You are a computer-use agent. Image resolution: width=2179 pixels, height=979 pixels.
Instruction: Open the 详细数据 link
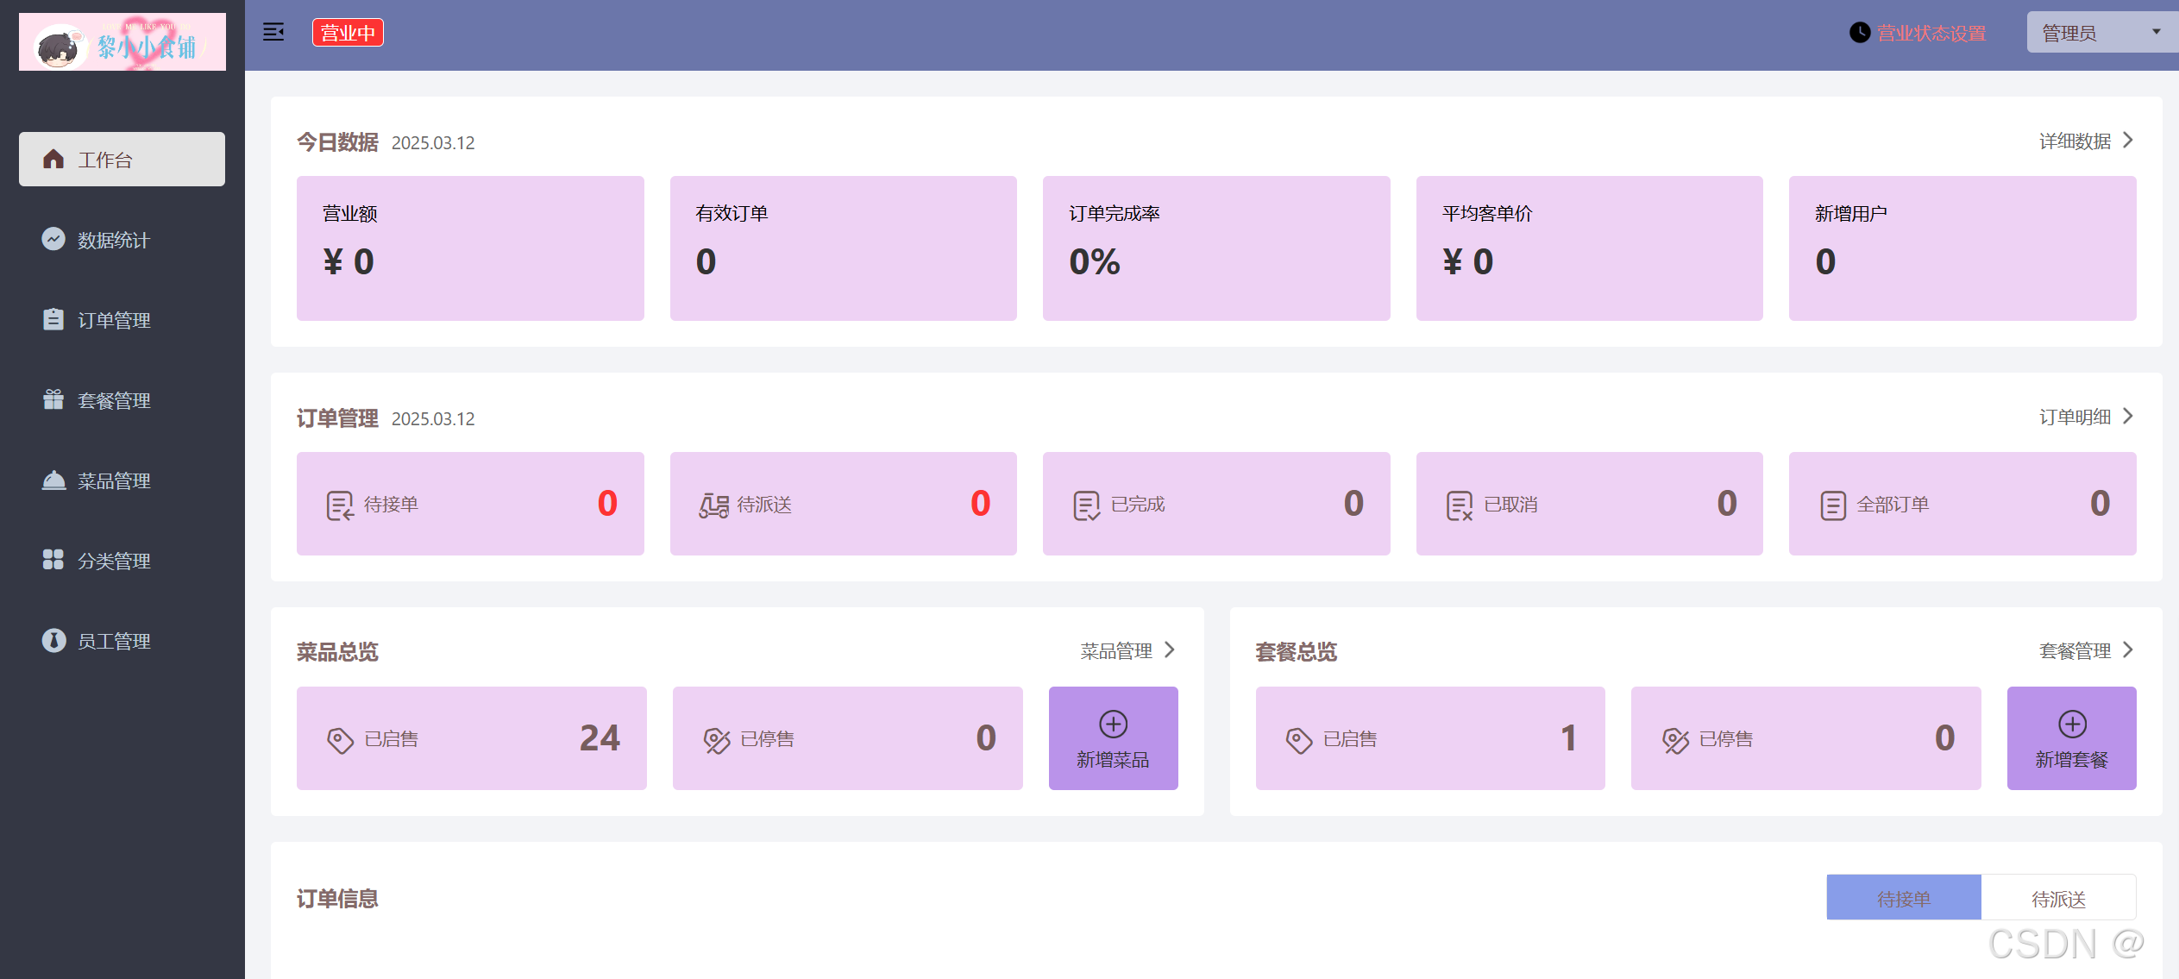(x=2075, y=141)
